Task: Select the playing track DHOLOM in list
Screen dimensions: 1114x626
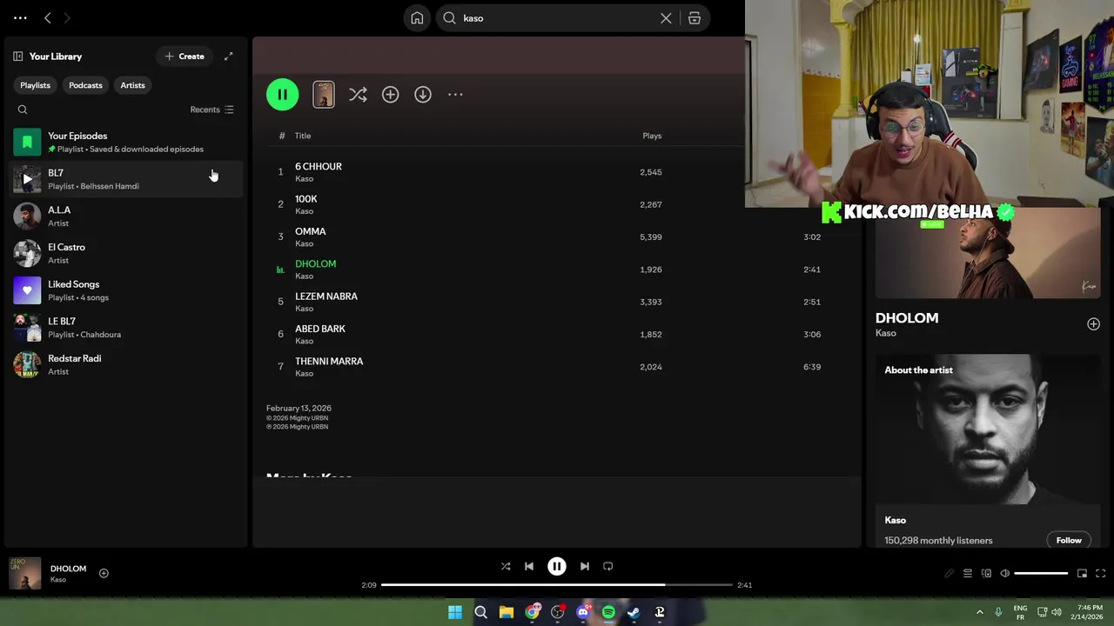Action: [316, 263]
